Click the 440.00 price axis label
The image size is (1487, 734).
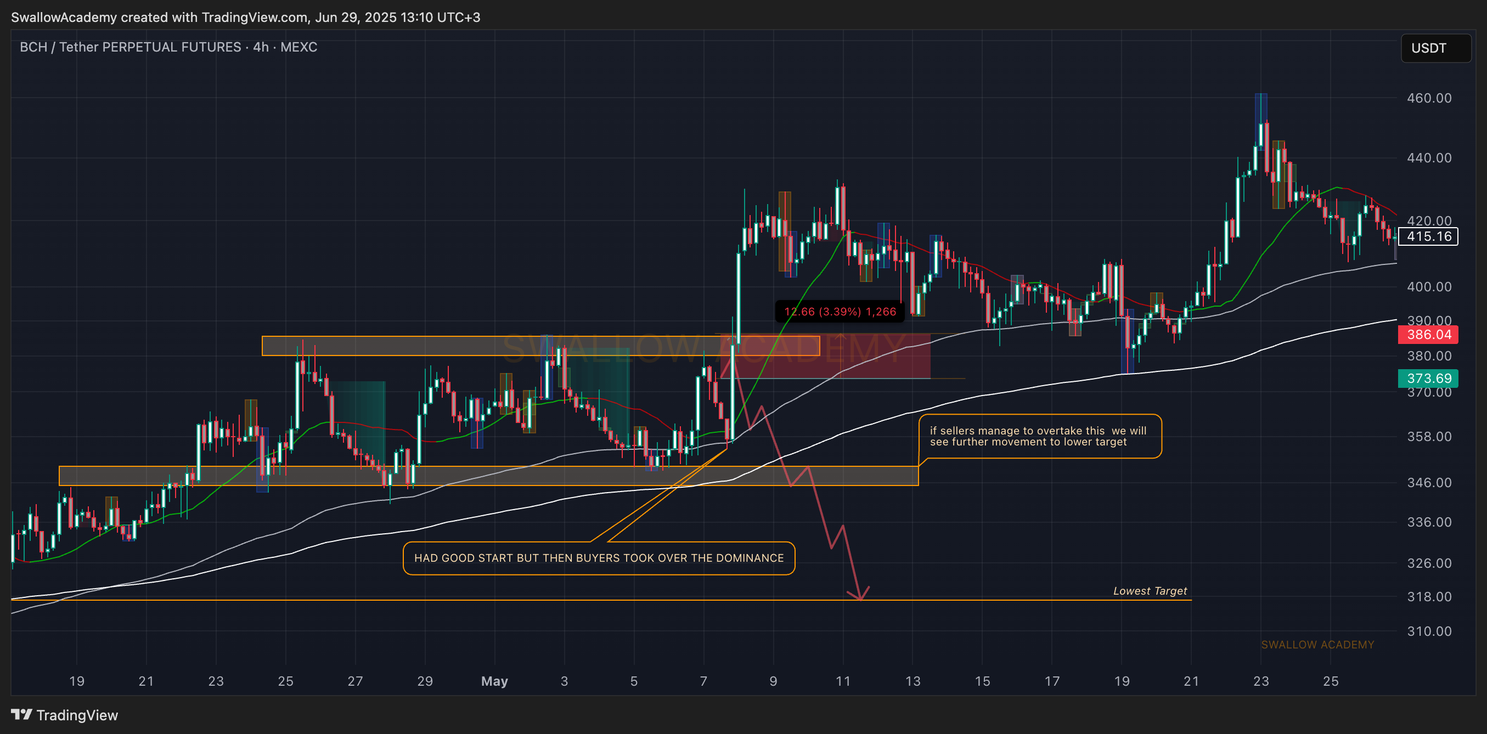[x=1429, y=157]
